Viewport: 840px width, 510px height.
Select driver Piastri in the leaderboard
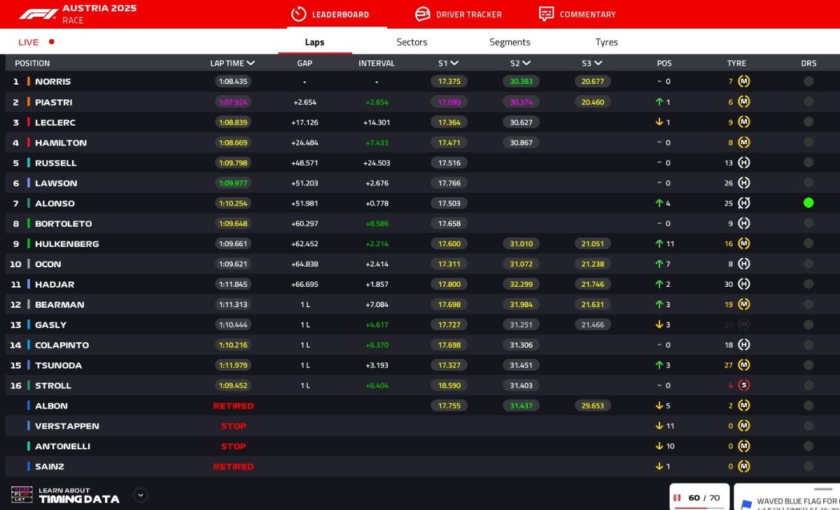(x=53, y=102)
